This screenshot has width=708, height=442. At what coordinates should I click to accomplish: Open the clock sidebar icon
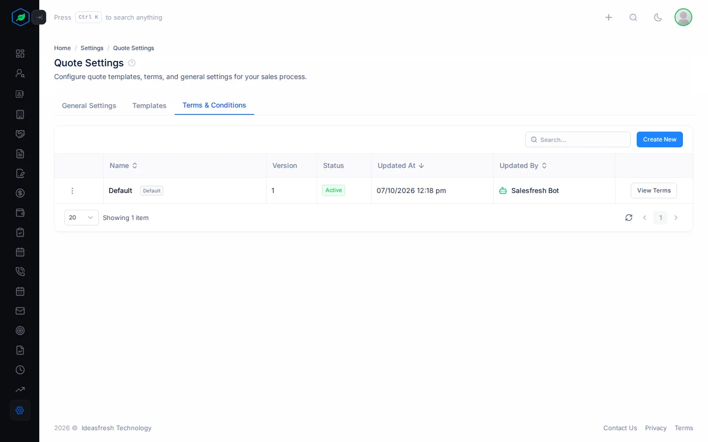(x=20, y=370)
